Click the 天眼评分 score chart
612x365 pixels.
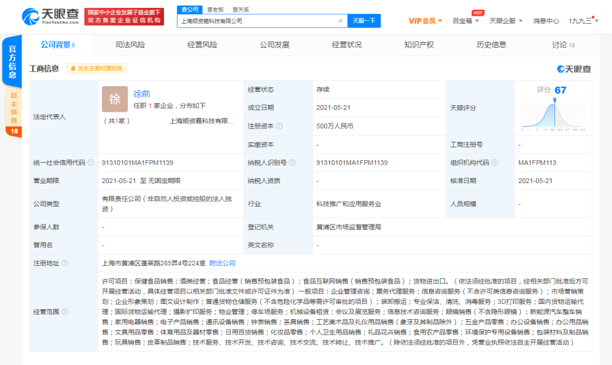(554, 115)
